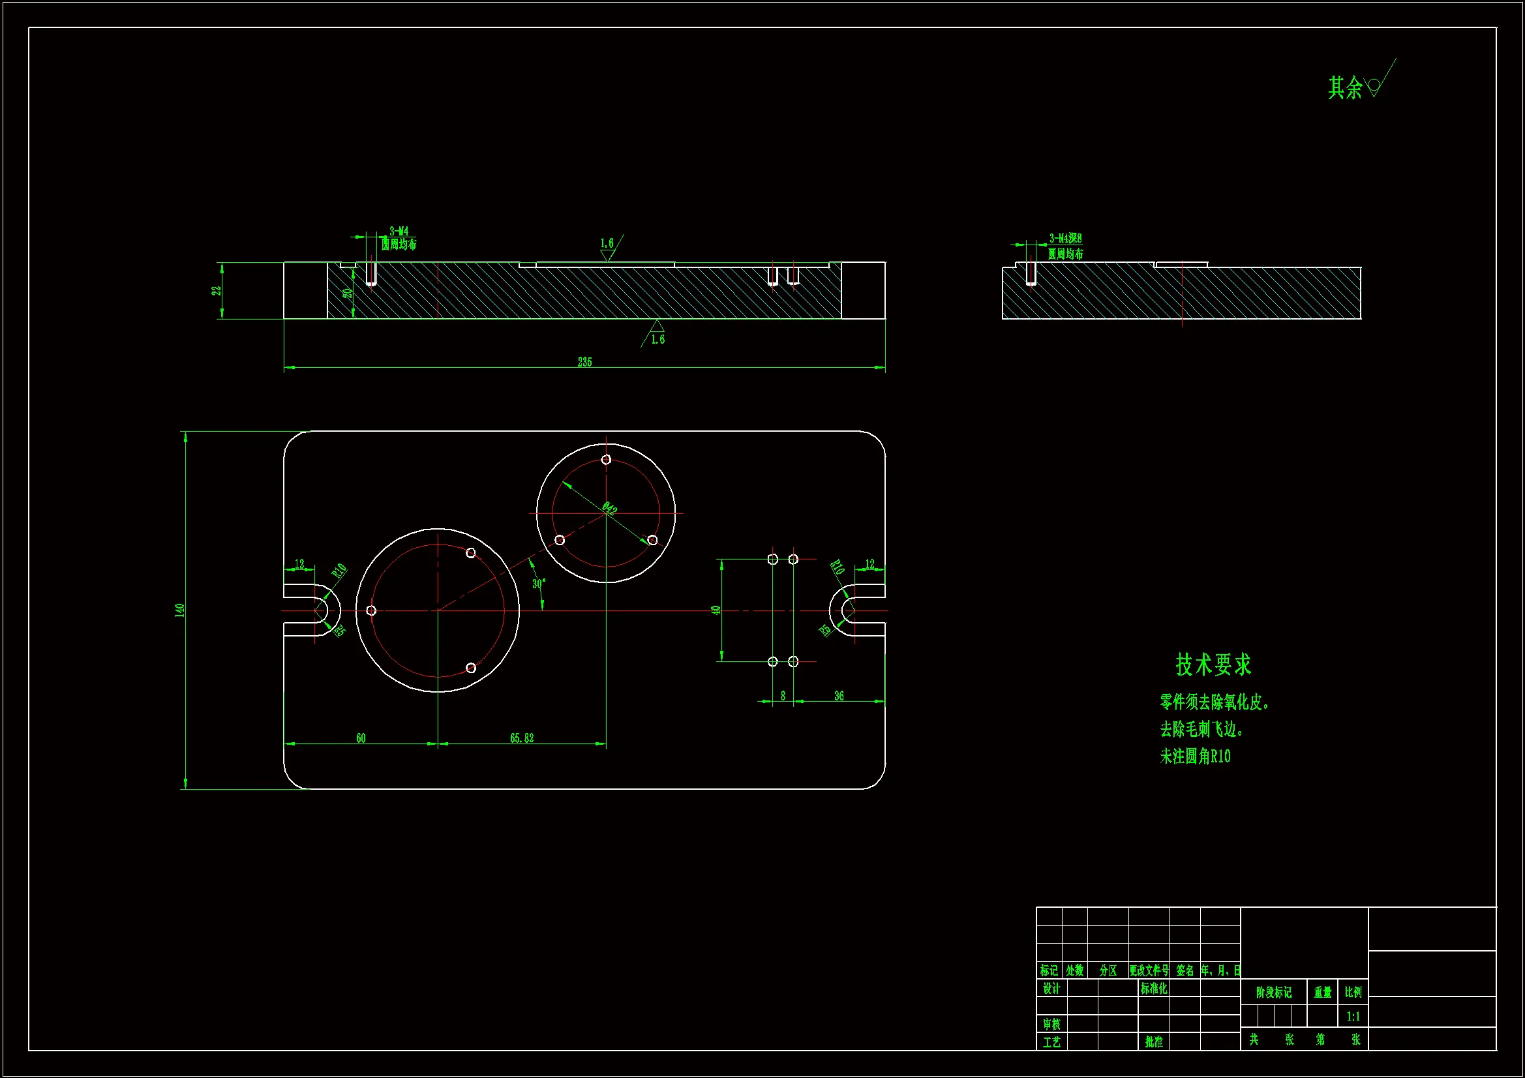1525x1078 pixels.
Task: Click the Ø42 diameter dimension text
Action: pyautogui.click(x=610, y=509)
